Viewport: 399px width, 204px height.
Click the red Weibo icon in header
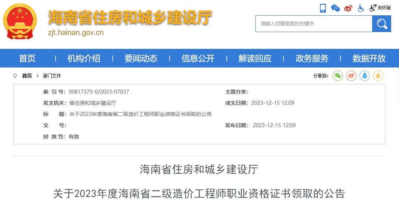[348, 8]
